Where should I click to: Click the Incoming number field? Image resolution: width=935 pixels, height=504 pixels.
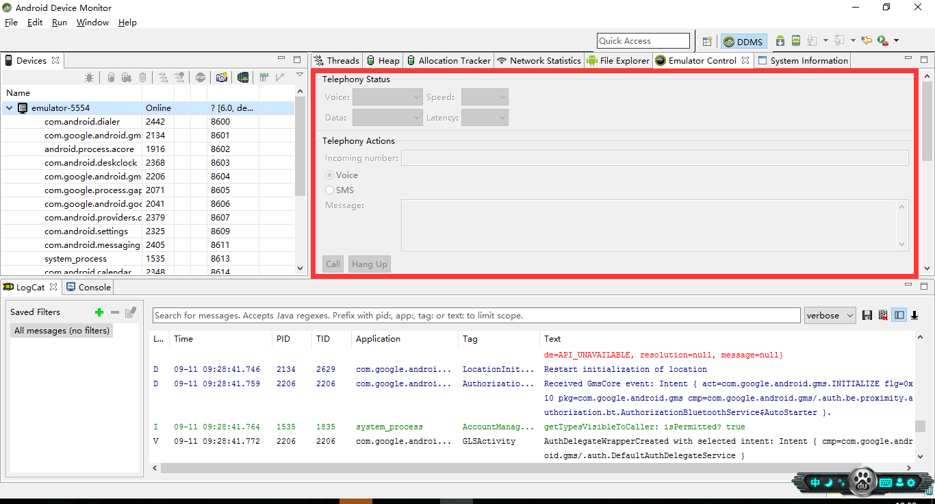(x=655, y=158)
